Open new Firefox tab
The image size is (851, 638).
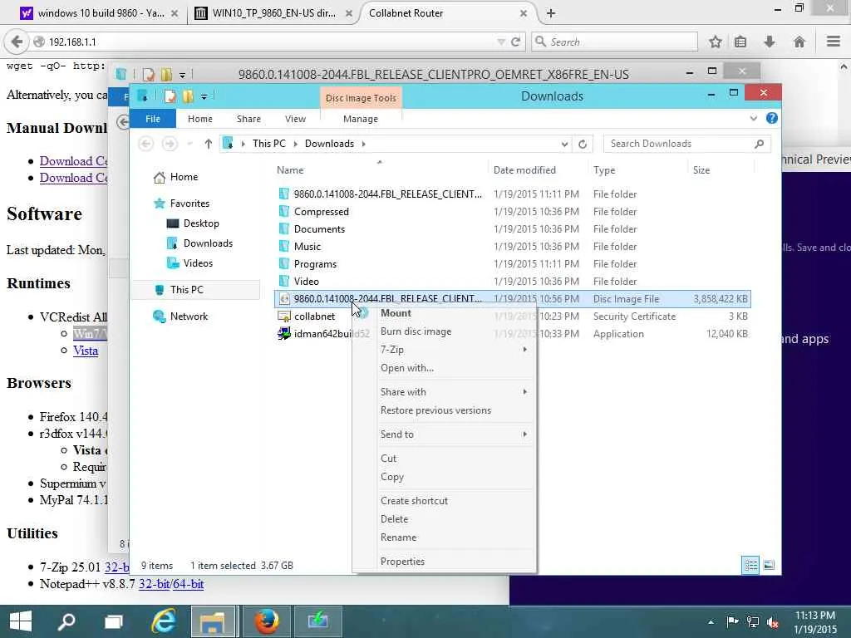551,13
